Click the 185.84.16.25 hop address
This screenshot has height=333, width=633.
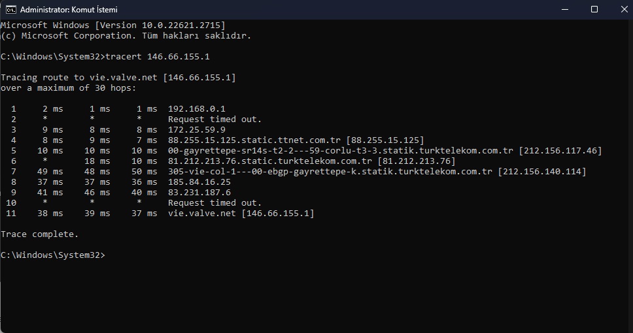tap(199, 182)
